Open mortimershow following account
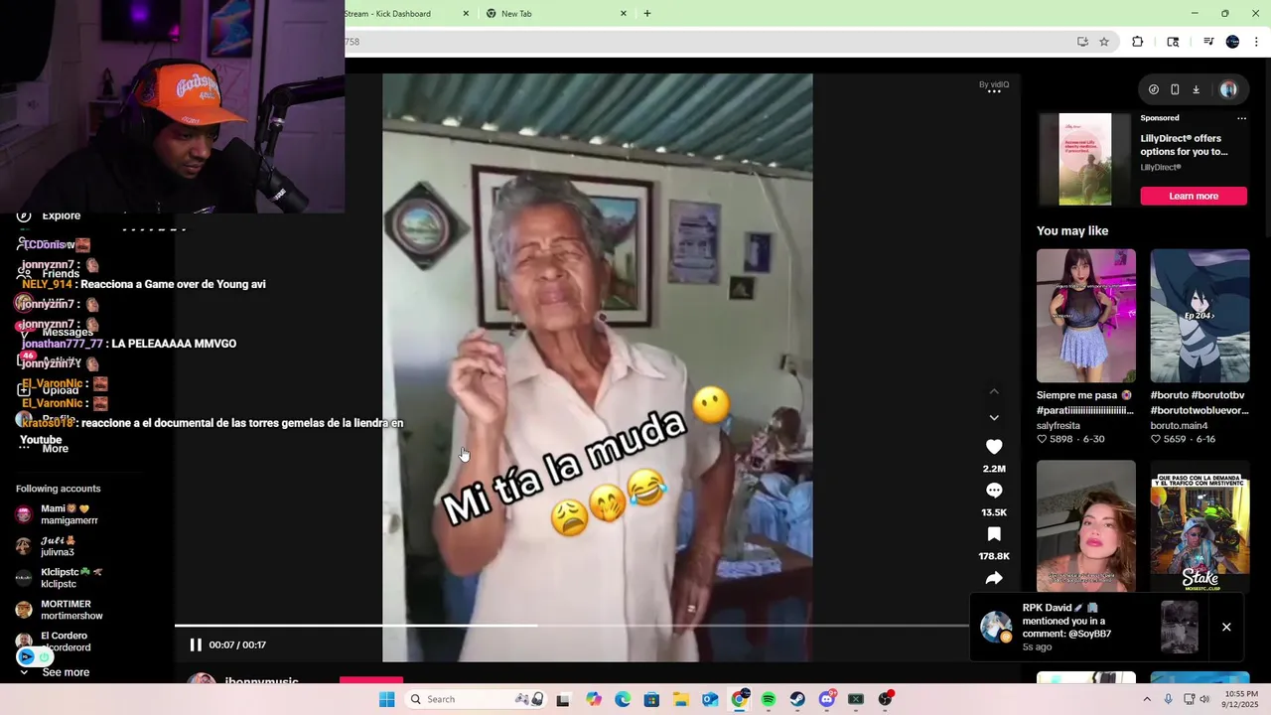Image resolution: width=1271 pixels, height=715 pixels. [60, 610]
